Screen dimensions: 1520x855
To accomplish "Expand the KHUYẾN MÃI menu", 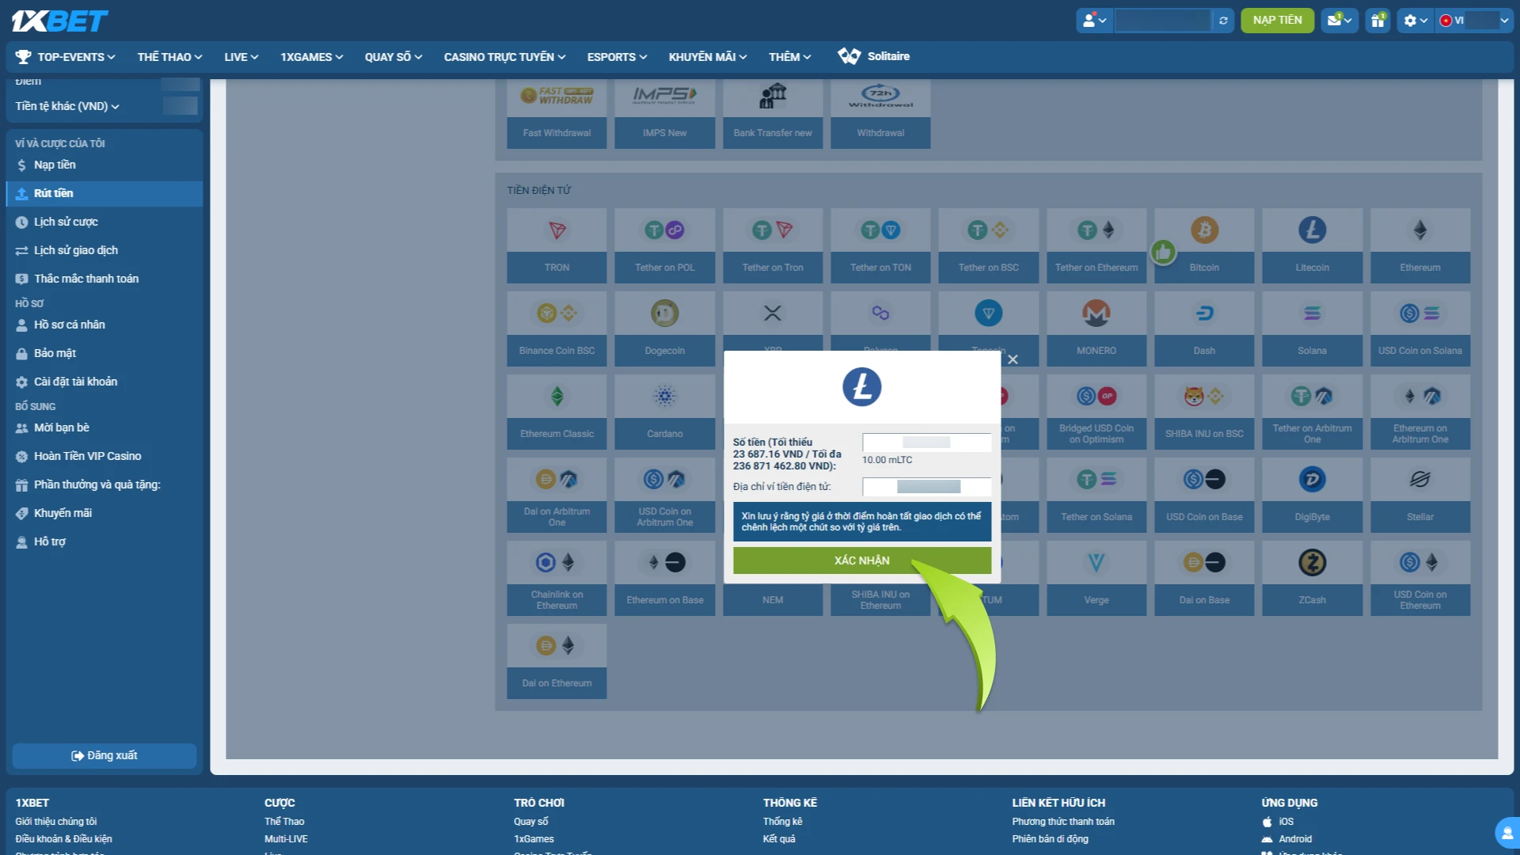I will (707, 57).
